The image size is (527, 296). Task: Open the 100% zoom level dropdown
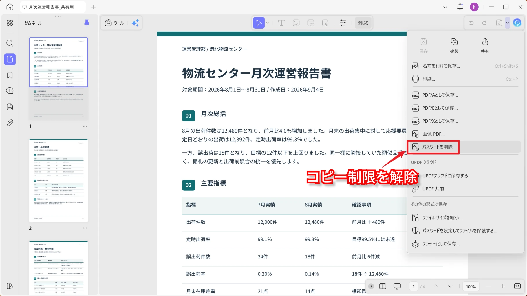click(x=471, y=286)
